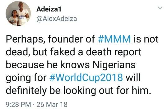This screenshot has height=112, width=168.
Task: Click the words 'going for' before hashtag
Action: (x=26, y=78)
